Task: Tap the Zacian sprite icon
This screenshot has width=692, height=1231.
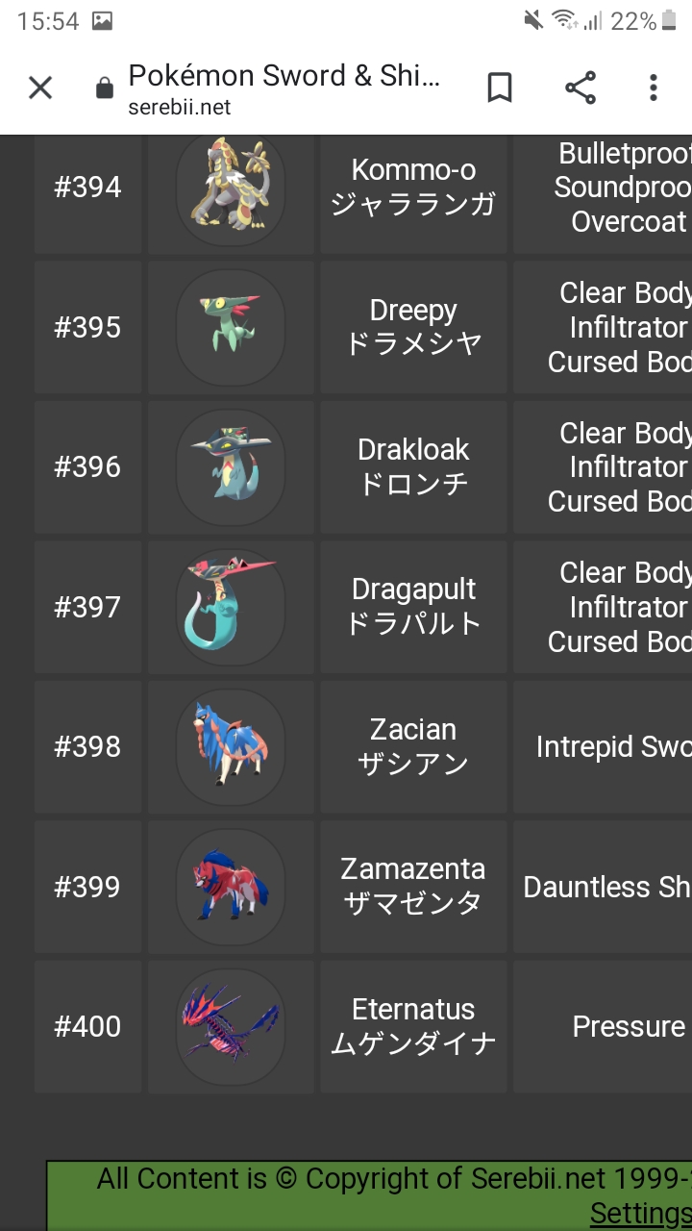Action: click(x=231, y=746)
